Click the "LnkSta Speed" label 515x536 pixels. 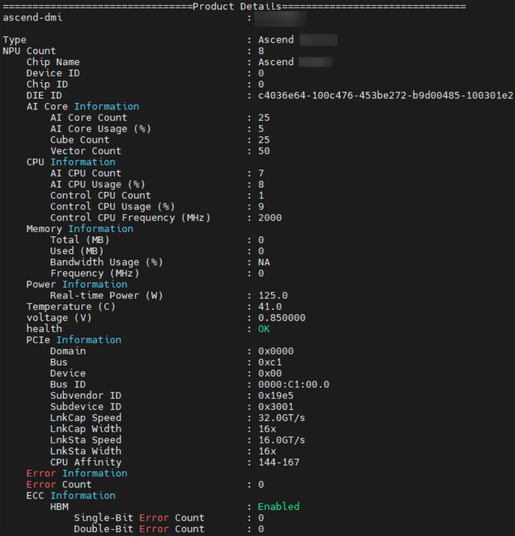pos(86,439)
